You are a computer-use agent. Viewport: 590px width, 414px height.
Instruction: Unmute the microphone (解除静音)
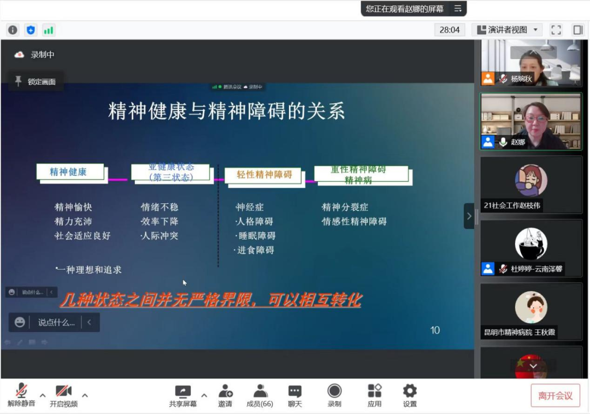coord(21,395)
